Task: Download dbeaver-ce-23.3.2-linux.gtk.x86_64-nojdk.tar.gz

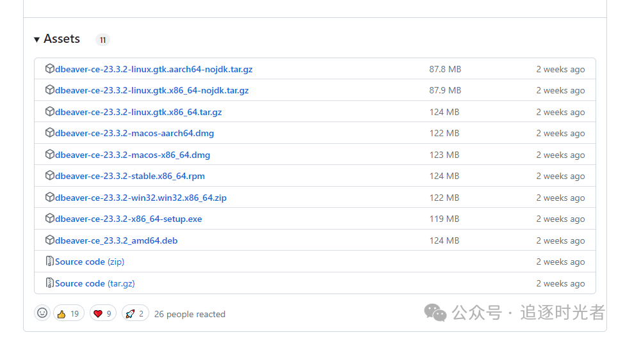Action: click(x=152, y=90)
